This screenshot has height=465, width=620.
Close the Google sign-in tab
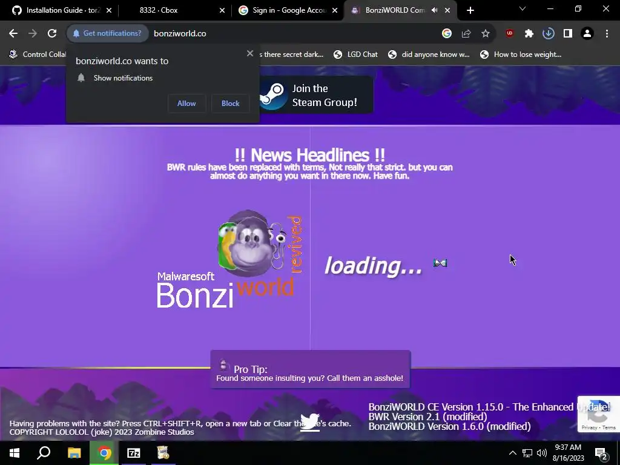click(x=335, y=10)
